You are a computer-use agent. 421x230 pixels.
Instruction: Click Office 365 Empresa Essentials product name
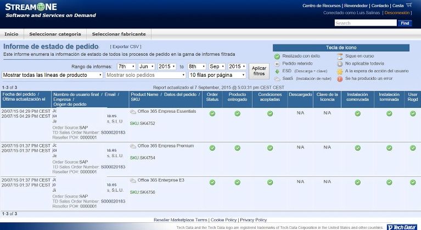point(167,111)
